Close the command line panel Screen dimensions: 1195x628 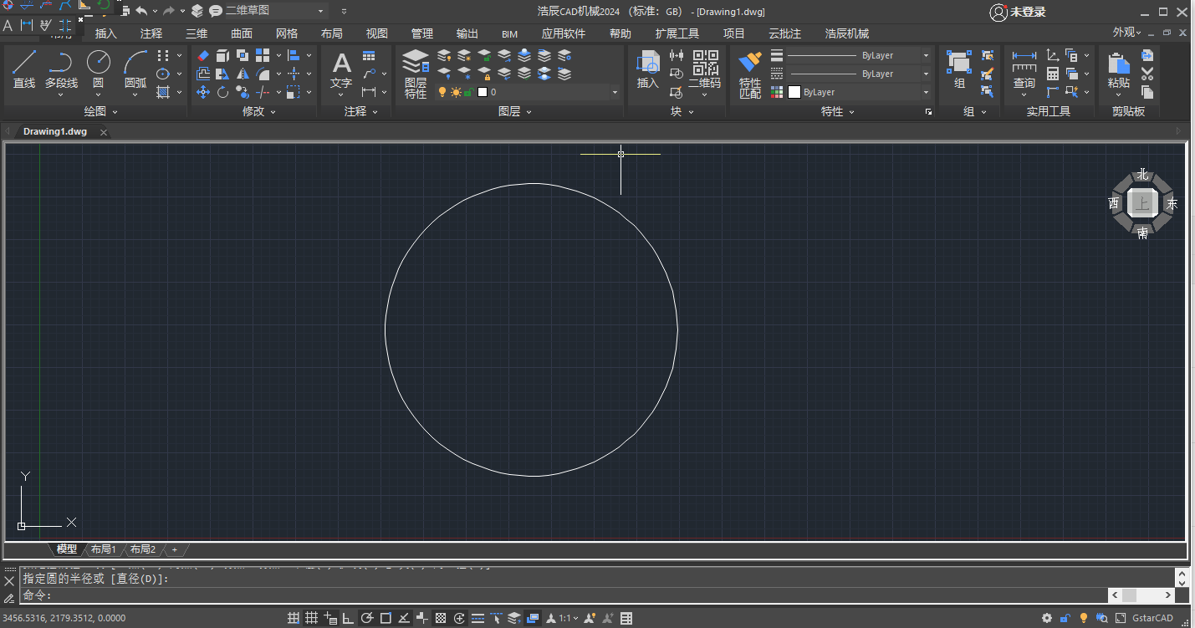point(9,580)
